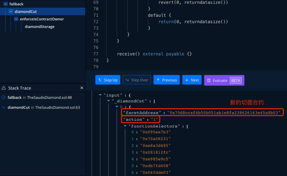Open fallback frame in stack trace
This screenshot has height=176, width=287.
[14, 97]
